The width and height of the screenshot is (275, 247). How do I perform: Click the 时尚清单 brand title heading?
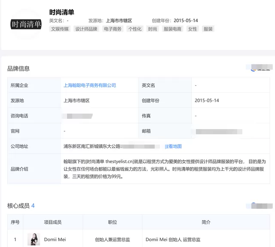pos(61,12)
